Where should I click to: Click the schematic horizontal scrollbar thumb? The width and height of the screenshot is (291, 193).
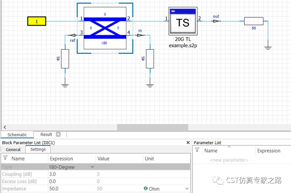(x=153, y=127)
